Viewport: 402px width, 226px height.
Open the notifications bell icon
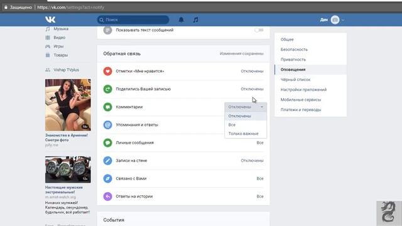[182, 19]
